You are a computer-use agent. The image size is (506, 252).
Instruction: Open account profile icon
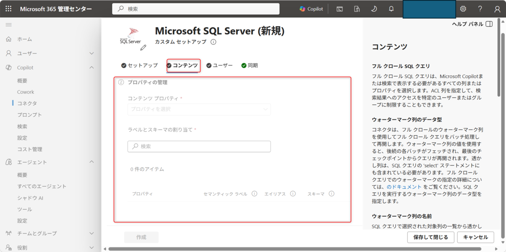coord(497,9)
